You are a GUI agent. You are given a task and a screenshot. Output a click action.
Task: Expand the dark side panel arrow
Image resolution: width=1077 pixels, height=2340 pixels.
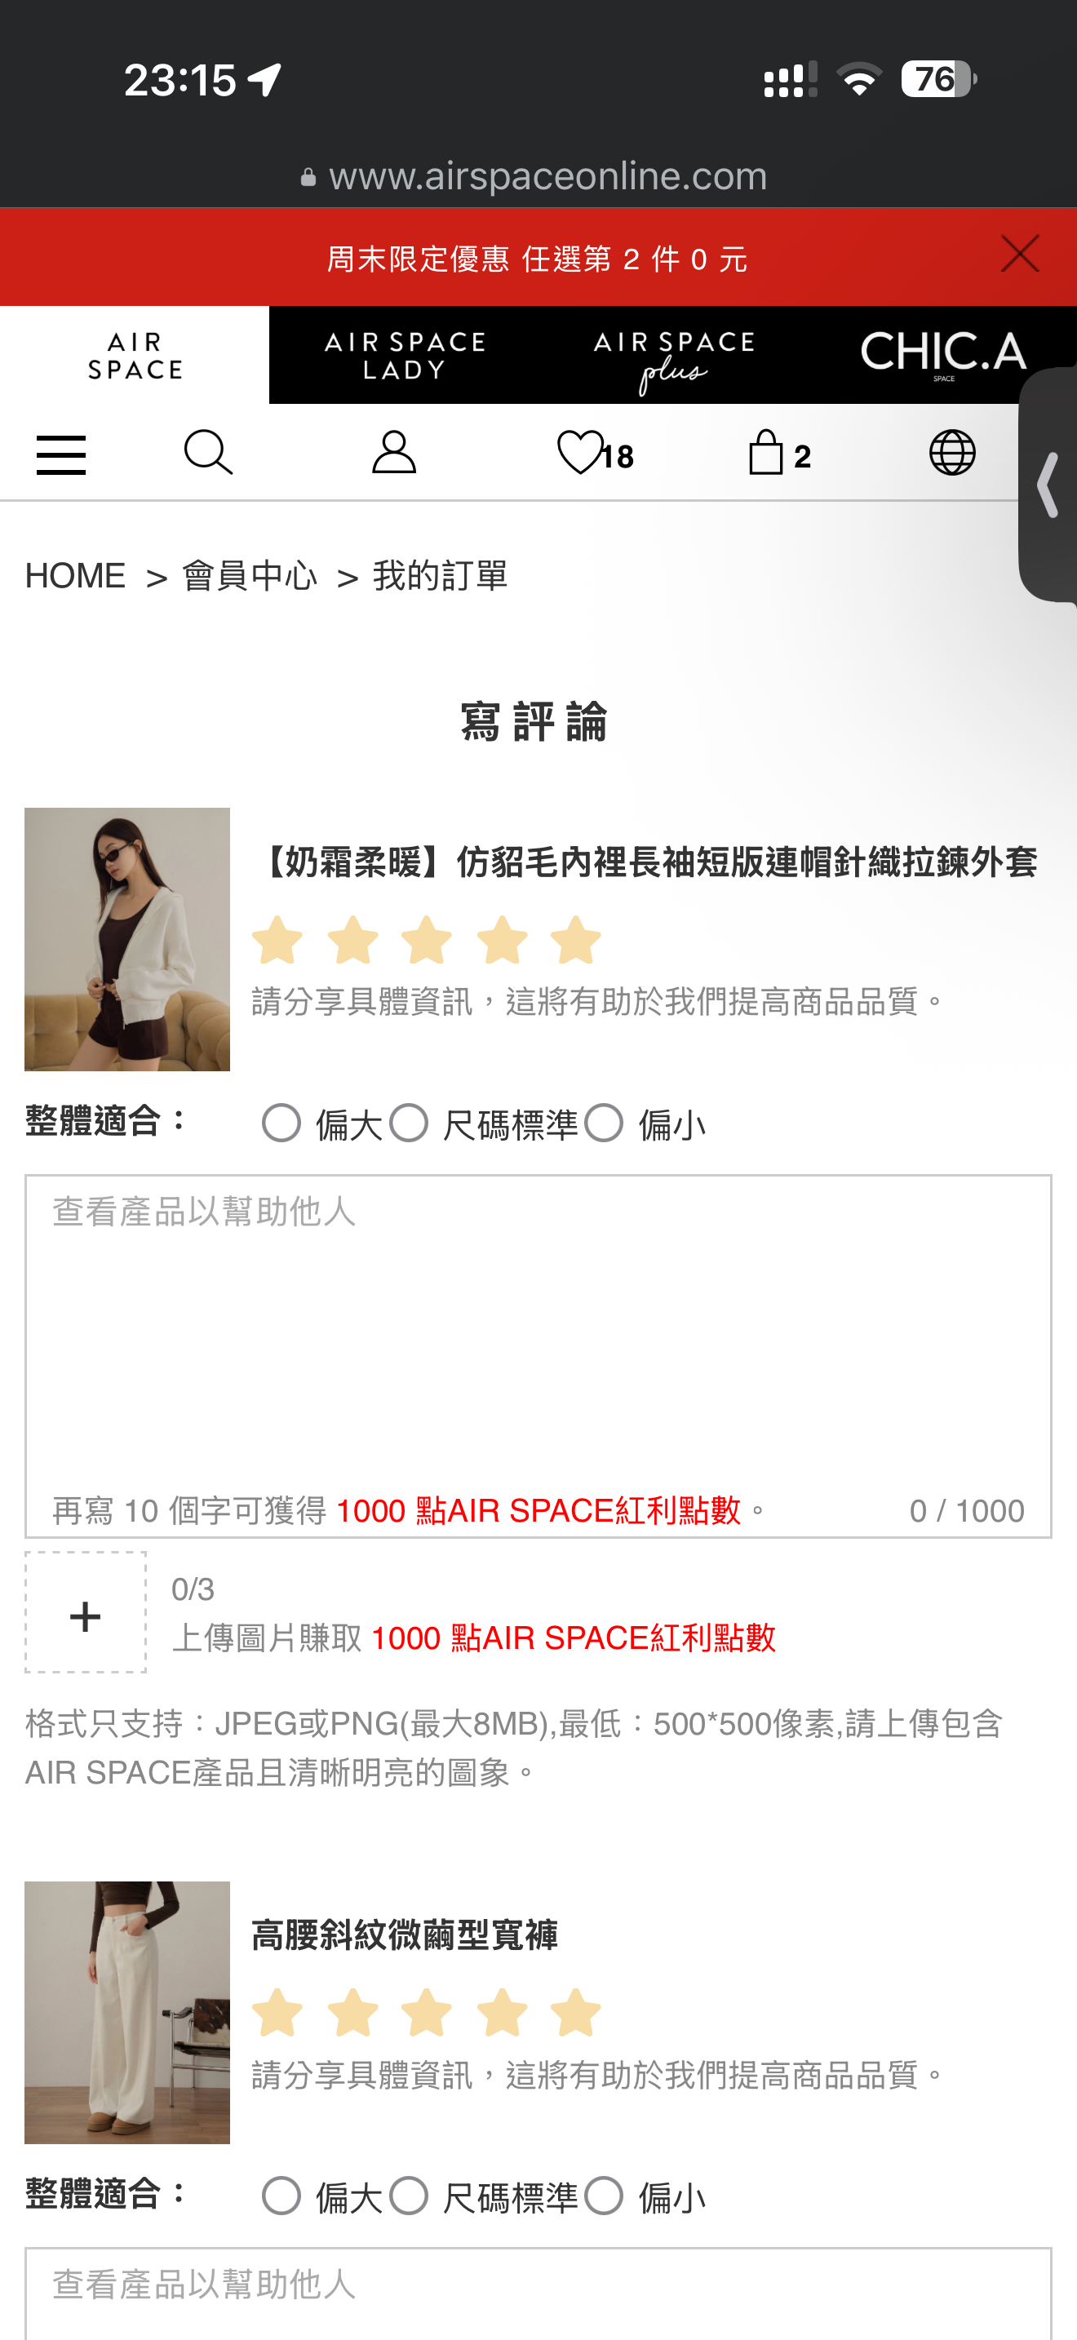click(1048, 484)
